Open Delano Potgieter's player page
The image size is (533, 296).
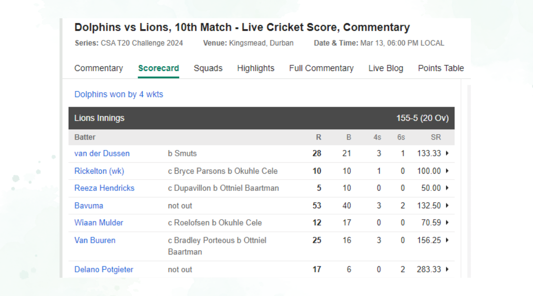[x=104, y=269]
